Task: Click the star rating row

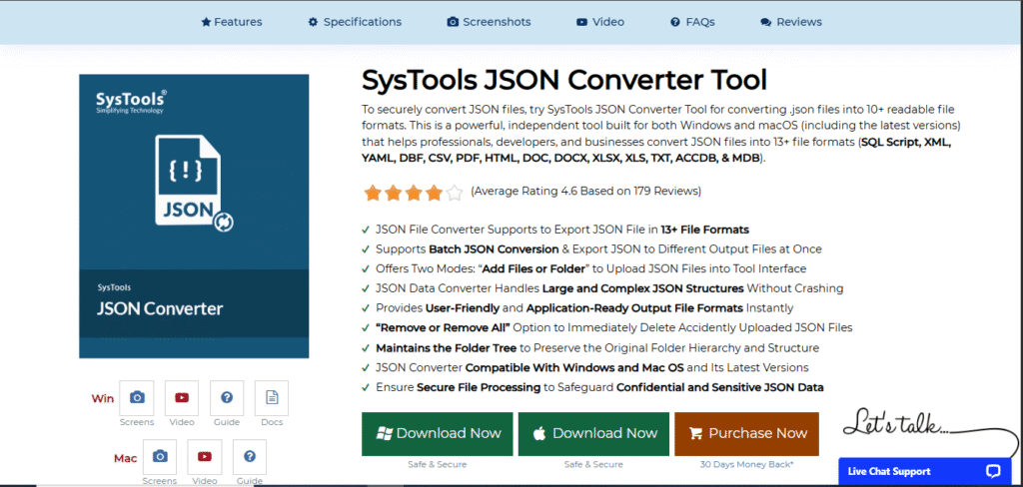Action: point(414,193)
